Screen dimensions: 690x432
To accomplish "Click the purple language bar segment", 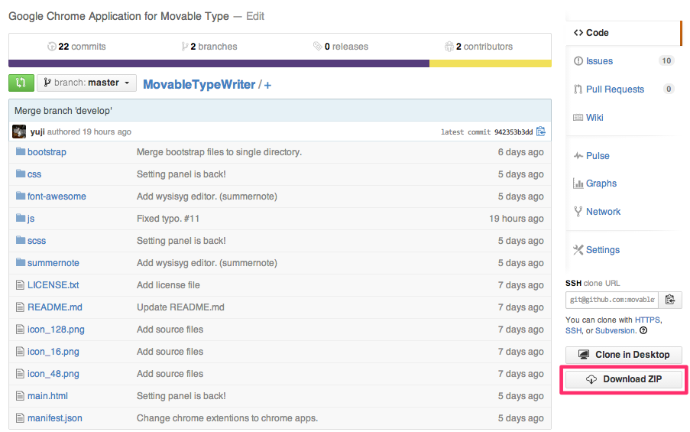I will [x=219, y=63].
